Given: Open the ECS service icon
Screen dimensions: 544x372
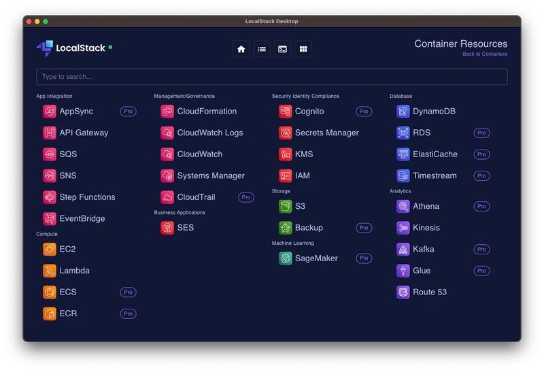Looking at the screenshot, I should (49, 292).
